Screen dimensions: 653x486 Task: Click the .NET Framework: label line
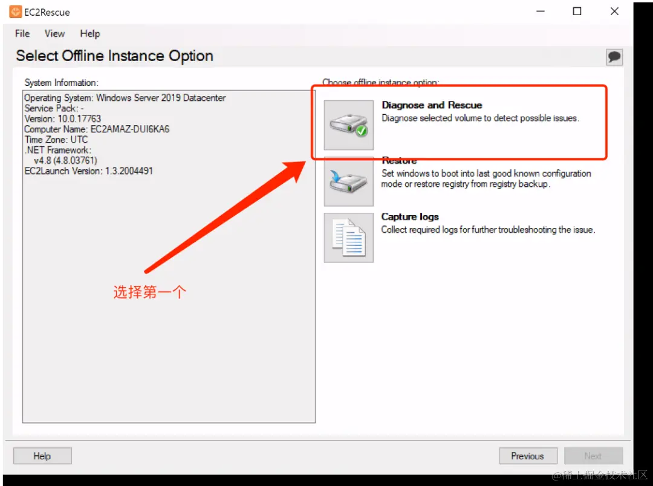click(58, 150)
